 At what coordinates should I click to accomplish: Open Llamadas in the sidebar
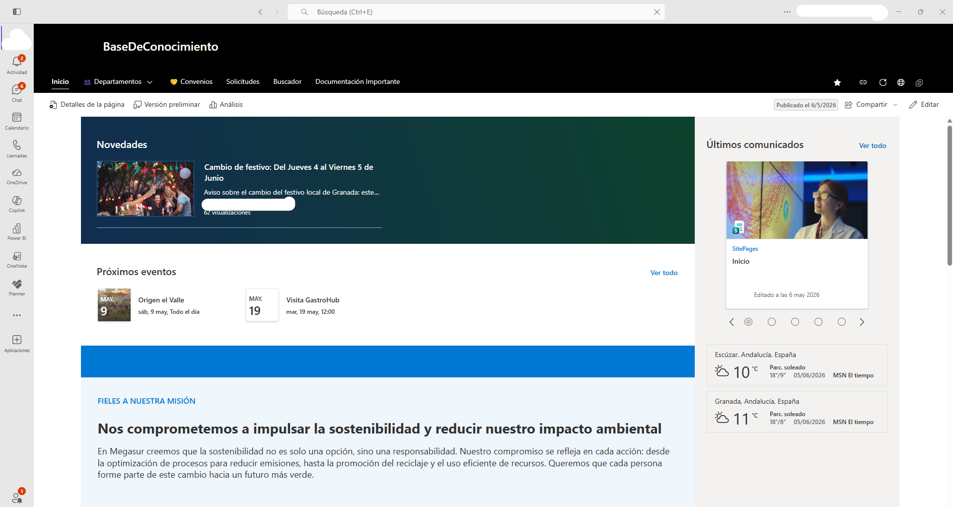17,148
